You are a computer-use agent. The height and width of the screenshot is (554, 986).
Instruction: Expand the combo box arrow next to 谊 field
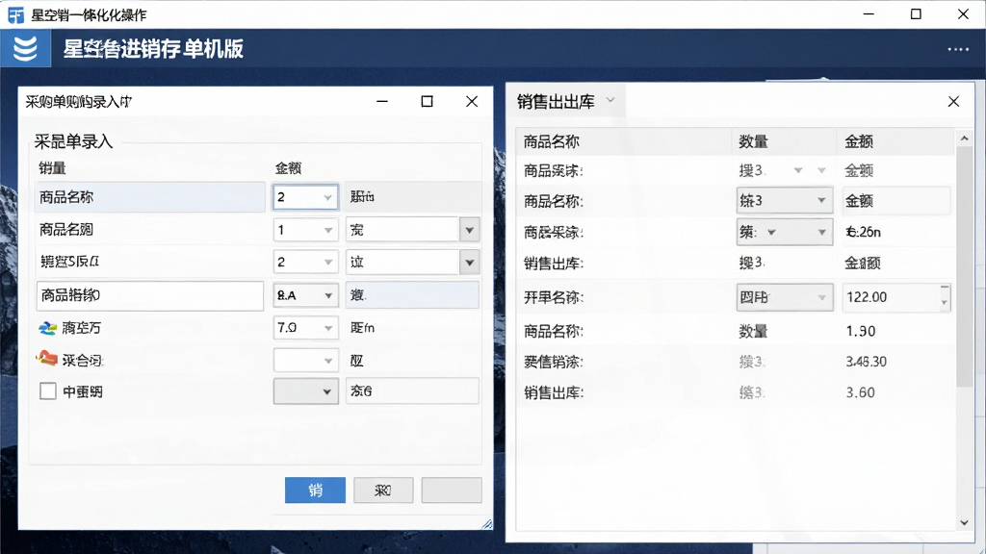[x=469, y=262]
